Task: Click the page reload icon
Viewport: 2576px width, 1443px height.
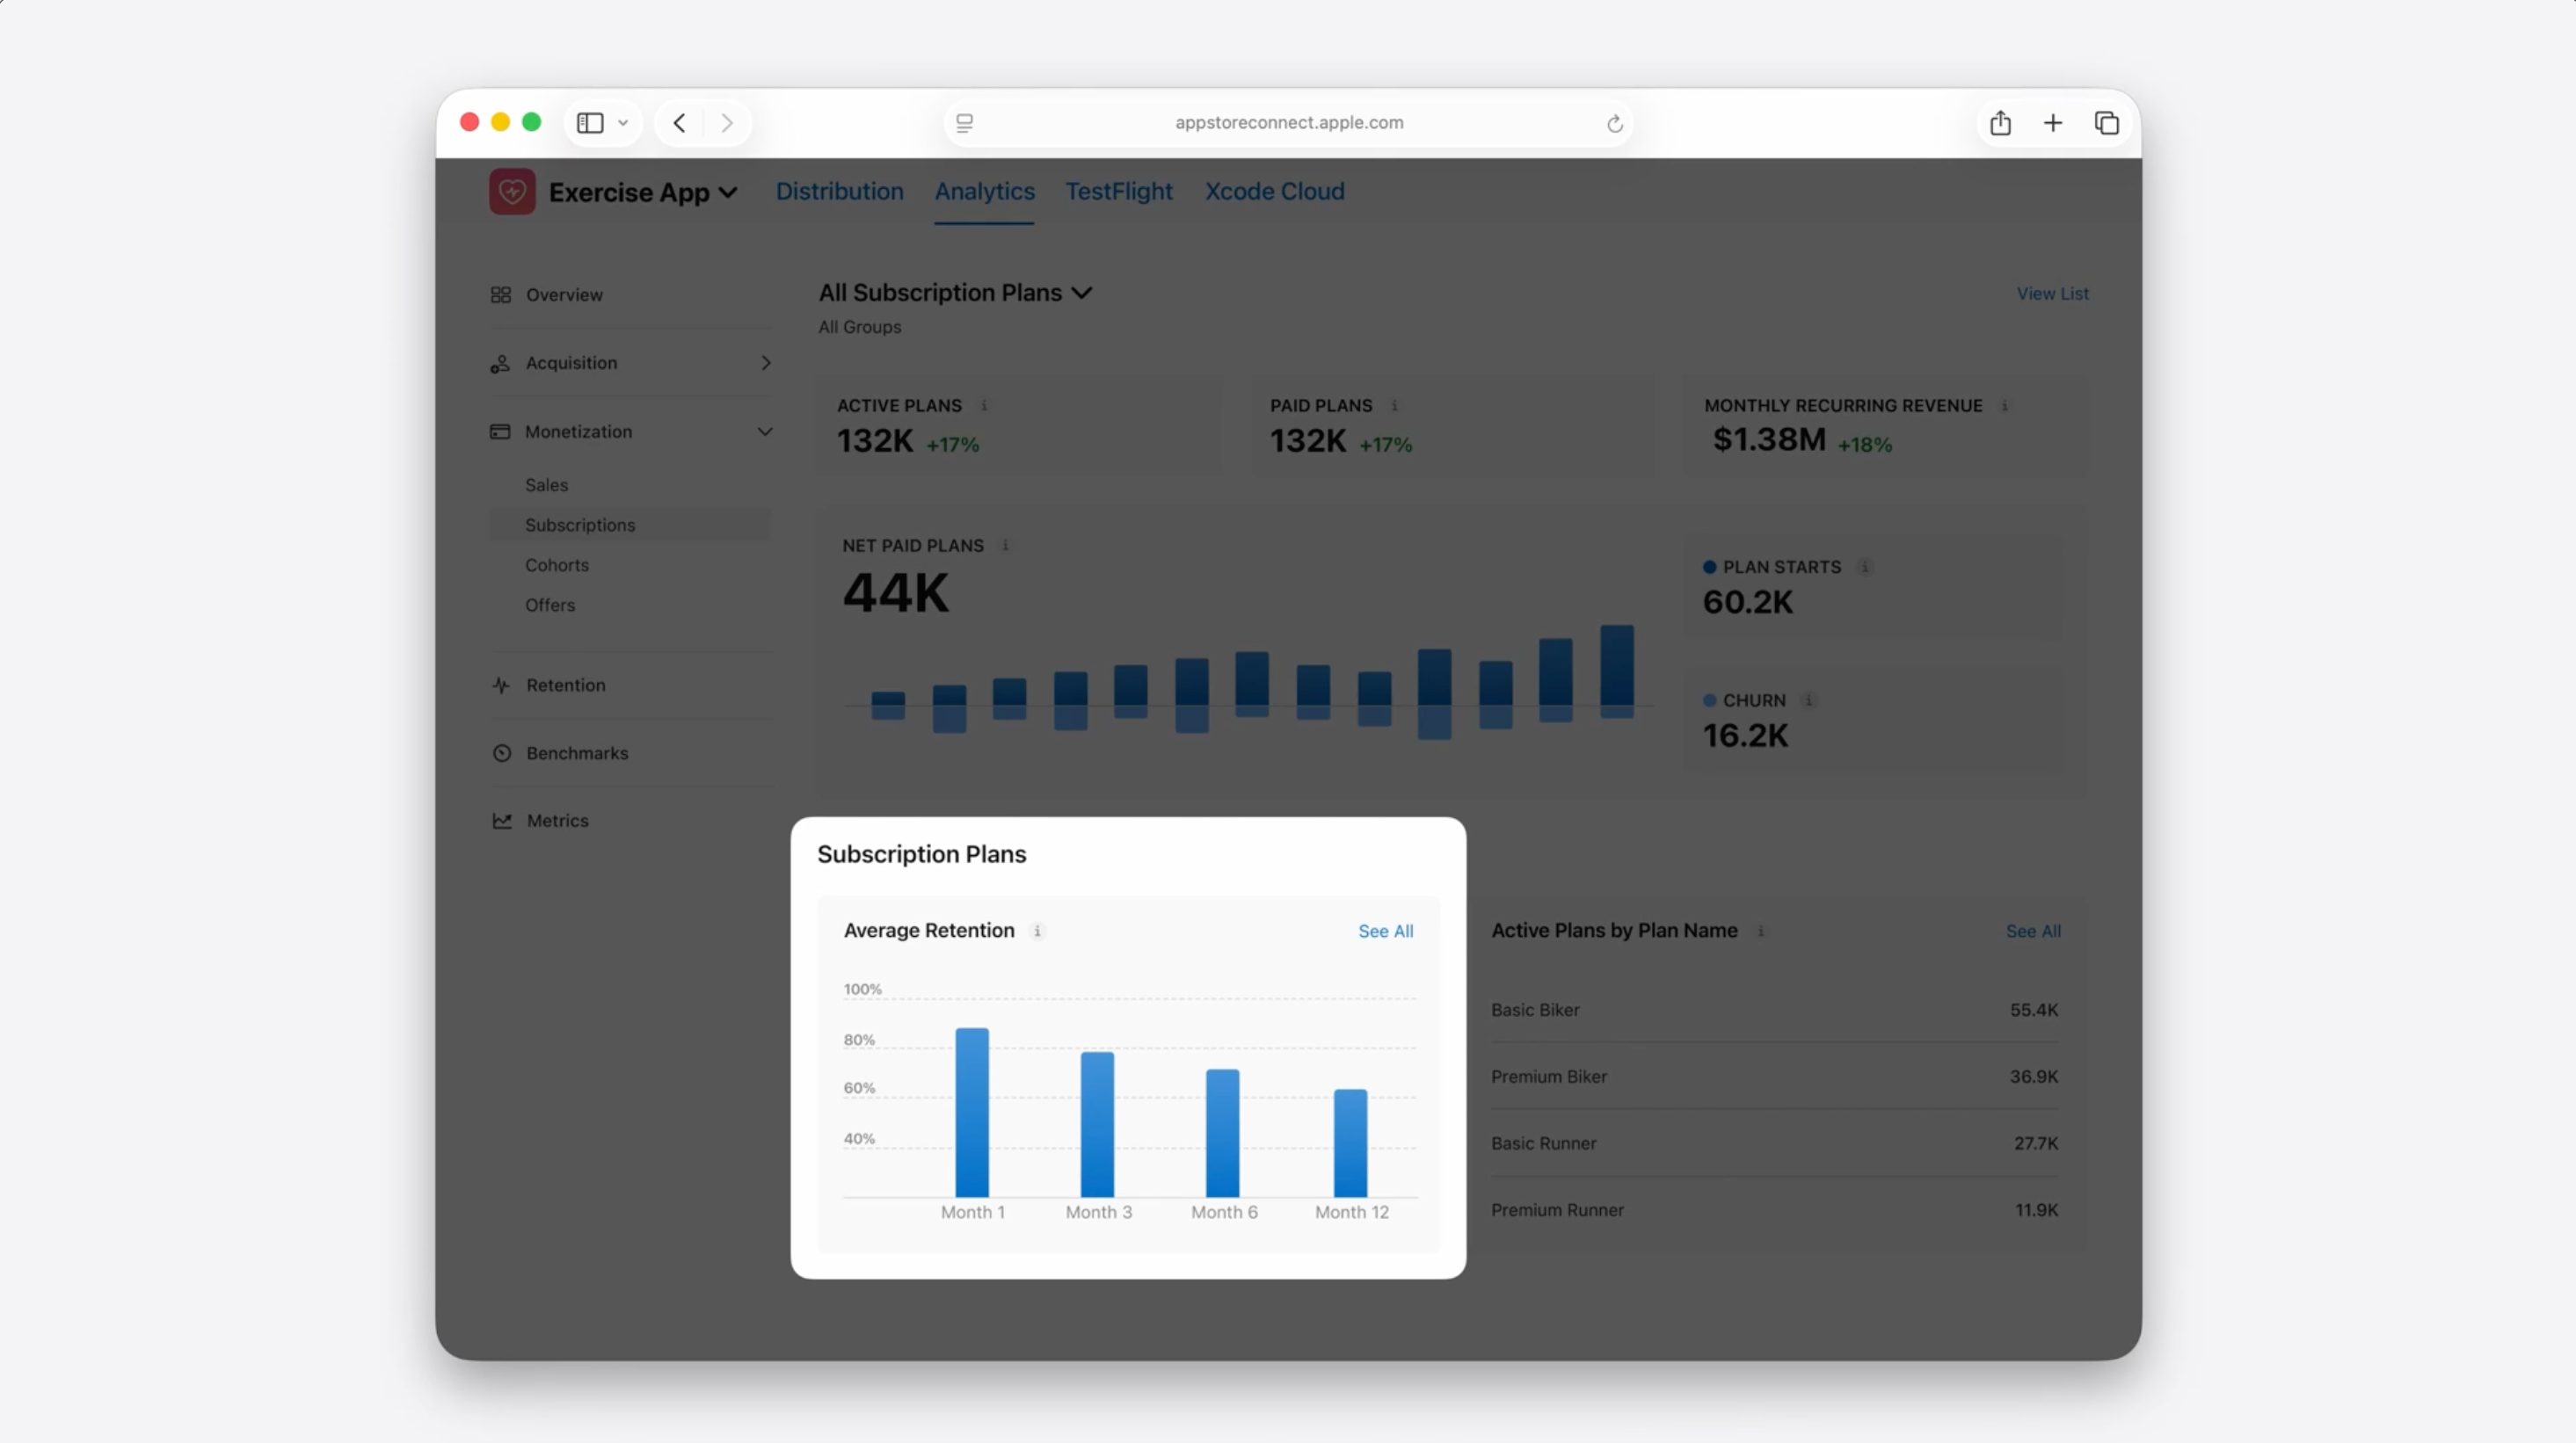Action: click(x=1614, y=124)
